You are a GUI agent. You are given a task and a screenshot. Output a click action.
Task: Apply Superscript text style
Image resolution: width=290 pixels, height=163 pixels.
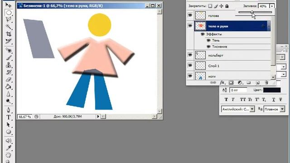pos(257,100)
